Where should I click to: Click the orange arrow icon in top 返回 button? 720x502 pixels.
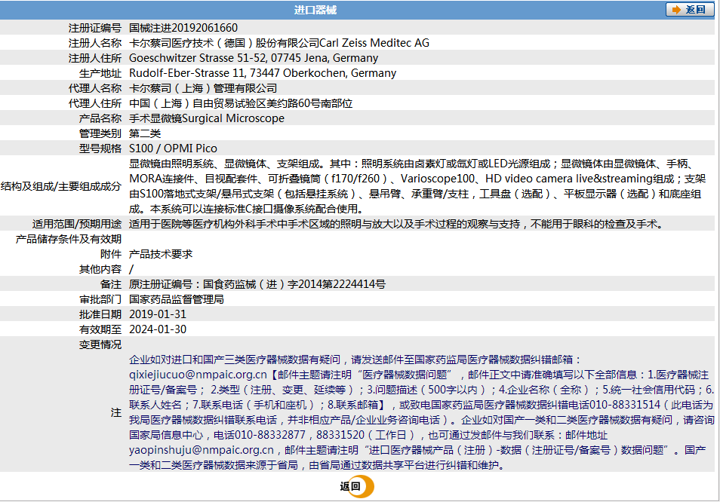click(x=676, y=10)
